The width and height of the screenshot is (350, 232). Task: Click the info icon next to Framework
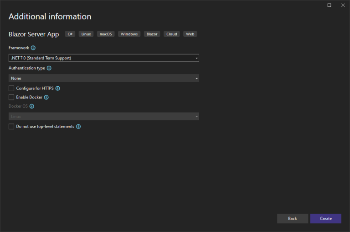(x=33, y=48)
